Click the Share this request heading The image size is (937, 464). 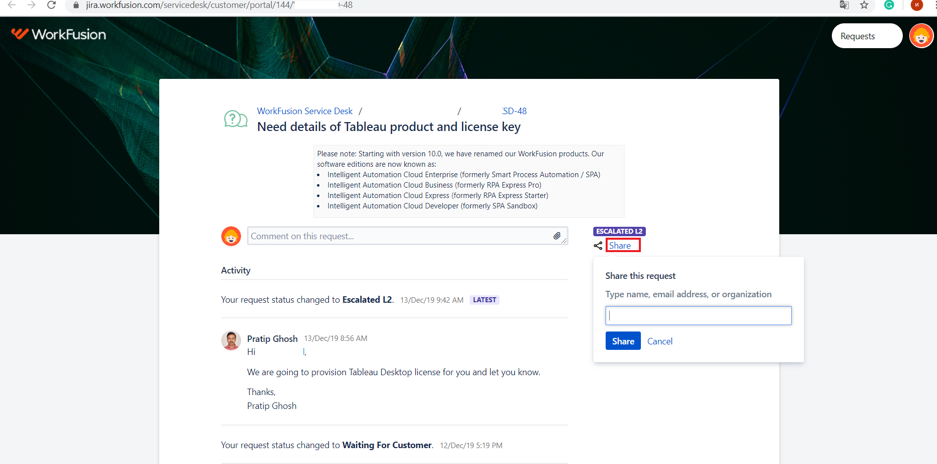[640, 276]
